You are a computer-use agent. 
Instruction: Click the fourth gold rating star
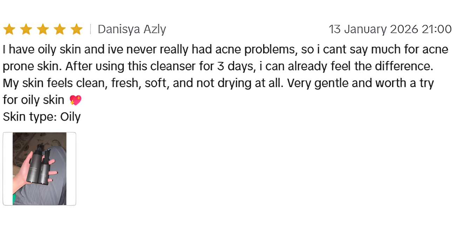60,29
